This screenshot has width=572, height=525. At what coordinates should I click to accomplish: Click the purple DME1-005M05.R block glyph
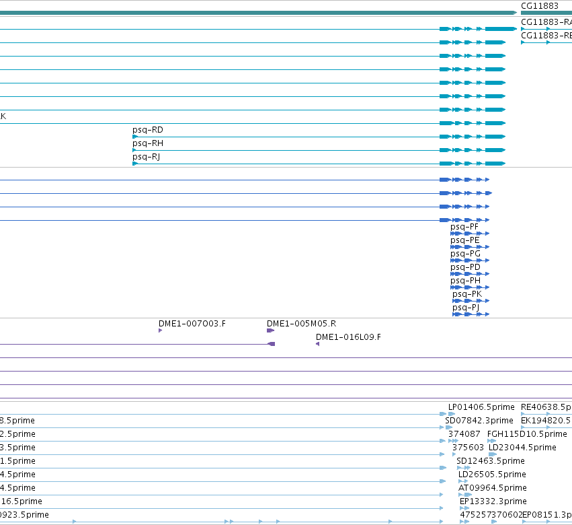pyautogui.click(x=270, y=330)
